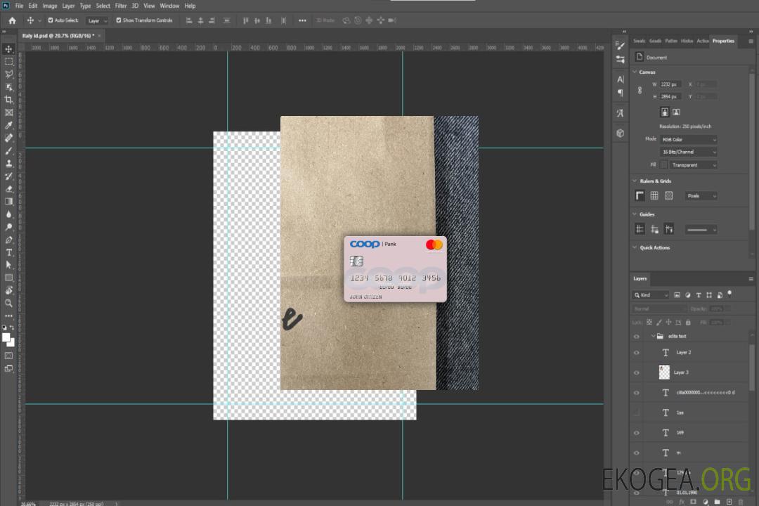
Task: Open the Image menu
Action: coord(49,6)
